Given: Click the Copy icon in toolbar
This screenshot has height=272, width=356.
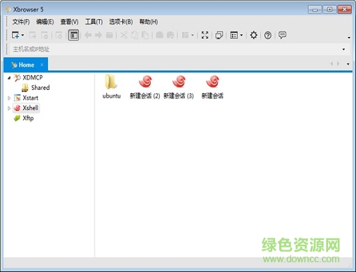Looking at the screenshot, I should (135, 36).
